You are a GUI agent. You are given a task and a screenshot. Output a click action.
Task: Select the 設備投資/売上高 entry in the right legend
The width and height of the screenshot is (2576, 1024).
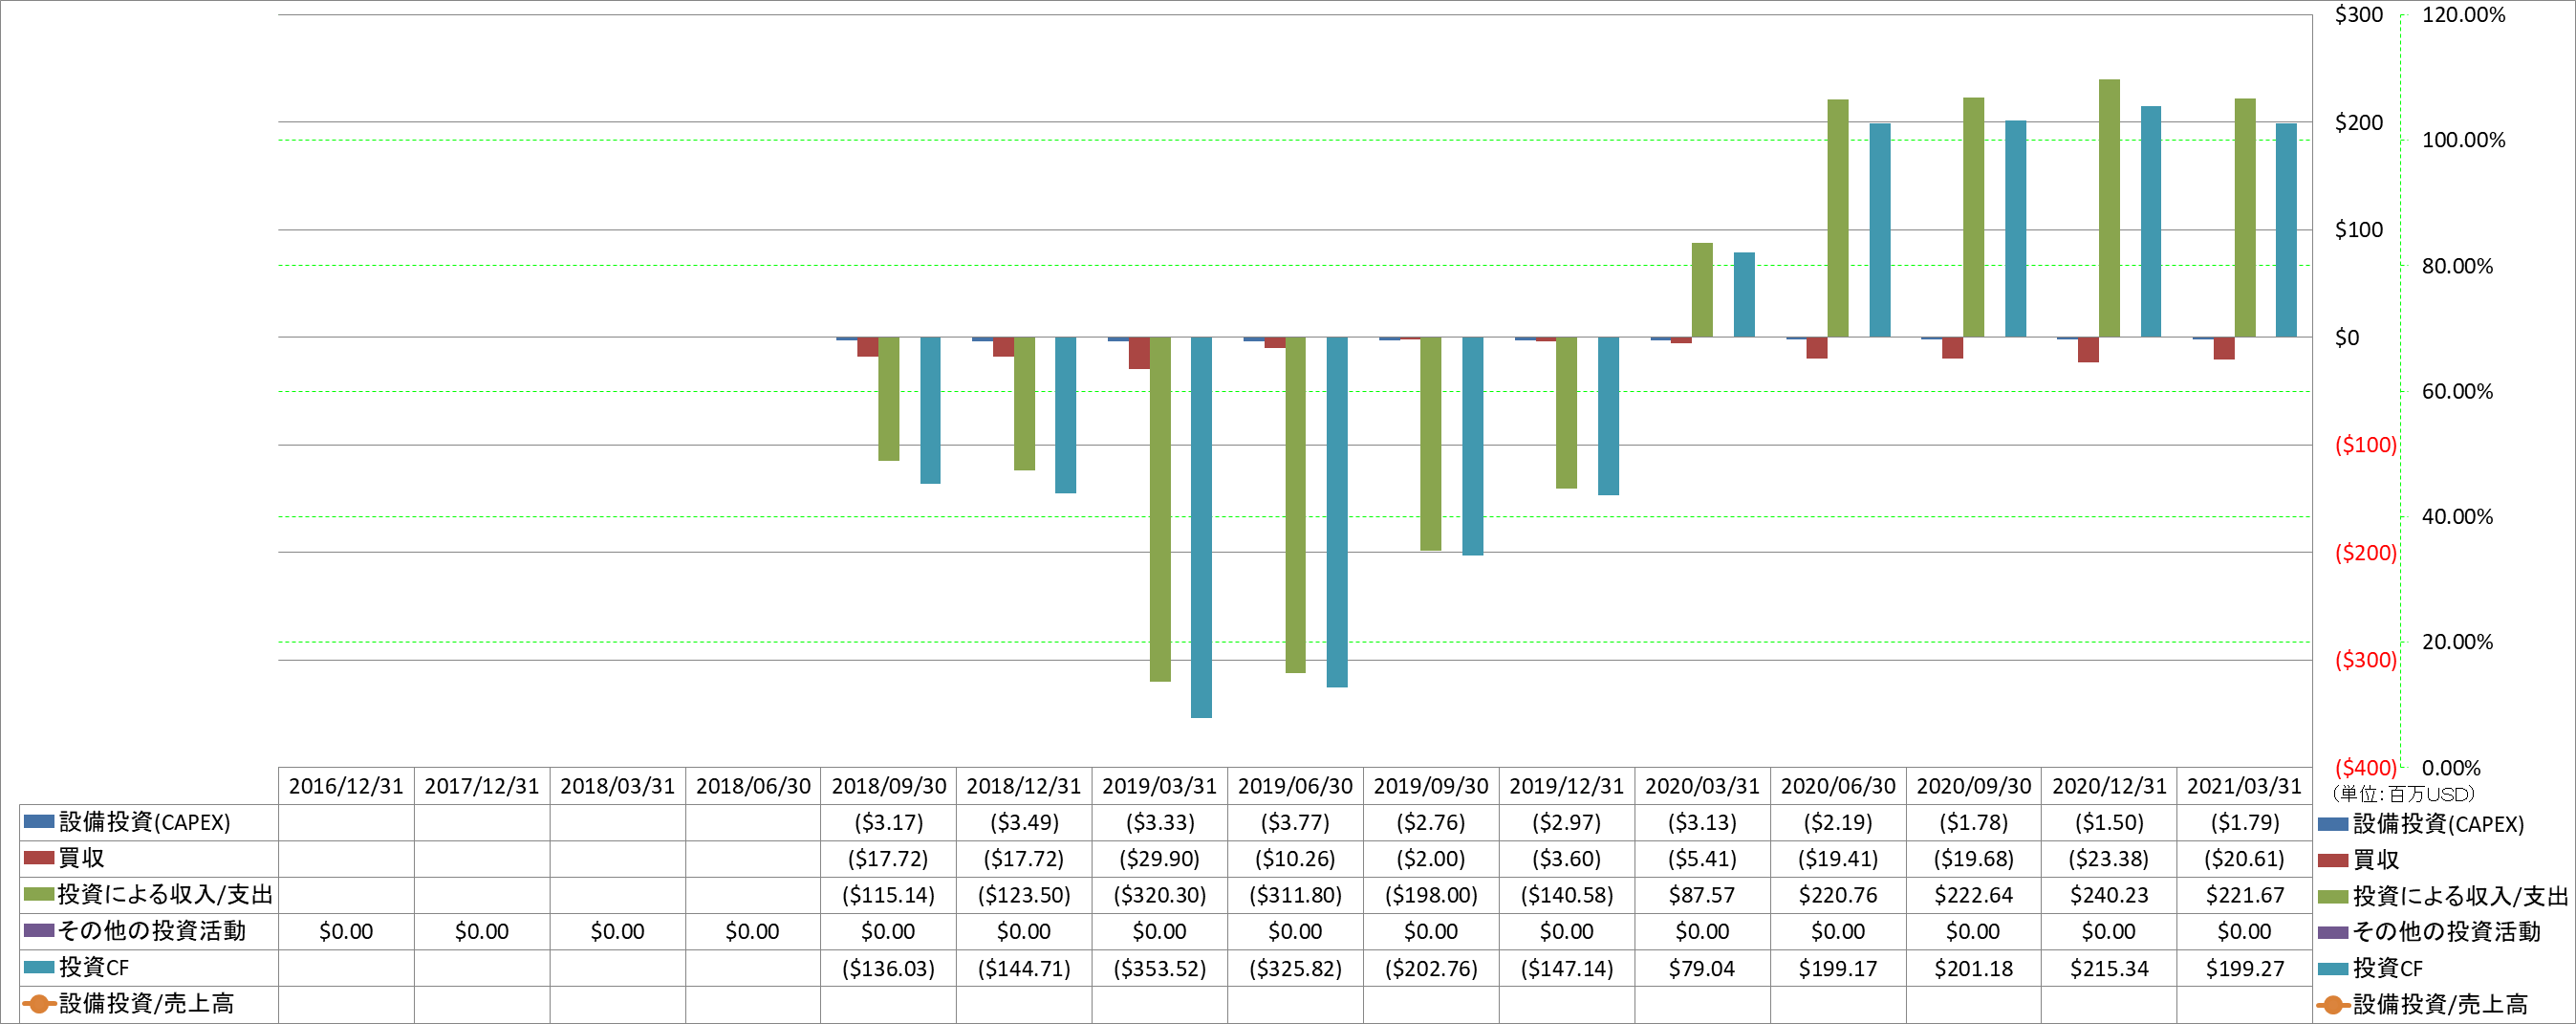click(x=2422, y=1004)
